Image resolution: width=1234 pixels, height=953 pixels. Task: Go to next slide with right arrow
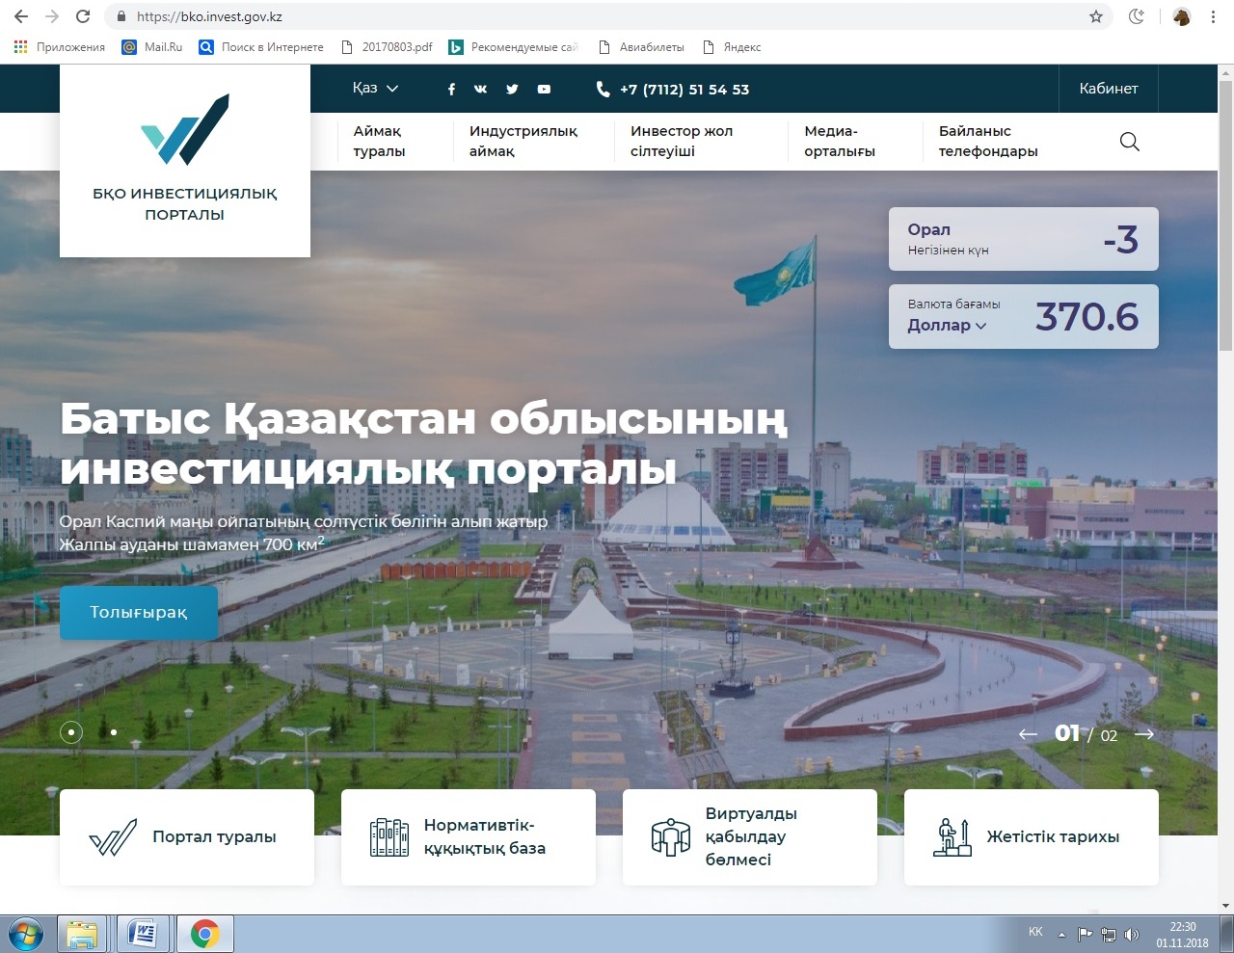click(1144, 734)
